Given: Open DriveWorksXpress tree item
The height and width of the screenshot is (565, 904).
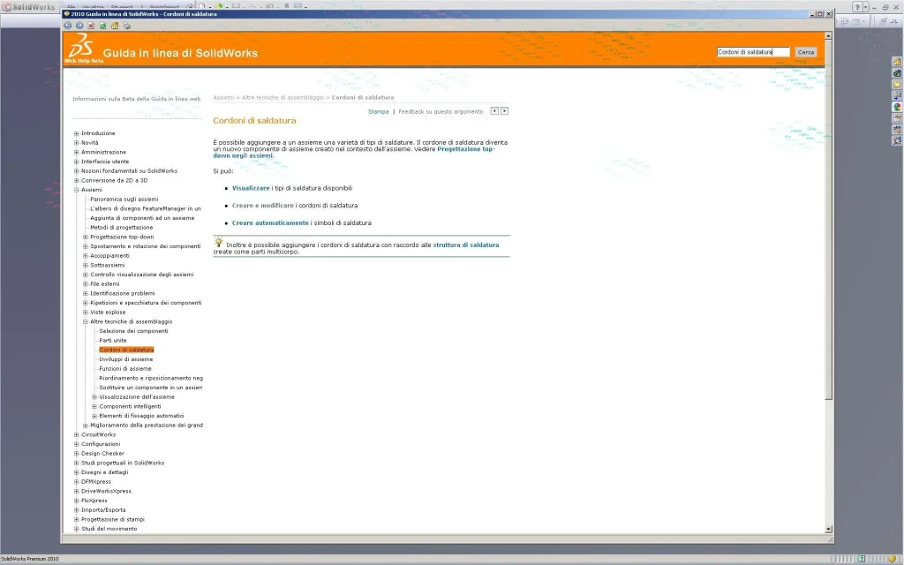Looking at the screenshot, I should (x=106, y=491).
